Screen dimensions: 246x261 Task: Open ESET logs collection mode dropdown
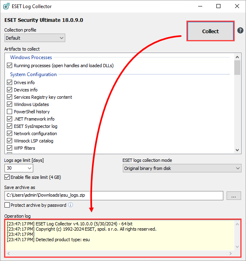[182, 168]
